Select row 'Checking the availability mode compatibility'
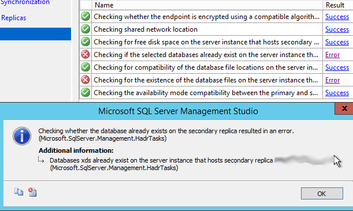 [216, 93]
